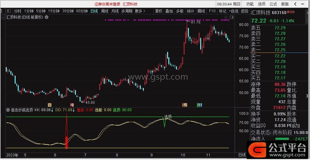The width and height of the screenshot is (311, 160).
Task: Click the 逃顶 signal marker on indicator
Action: coord(168,117)
